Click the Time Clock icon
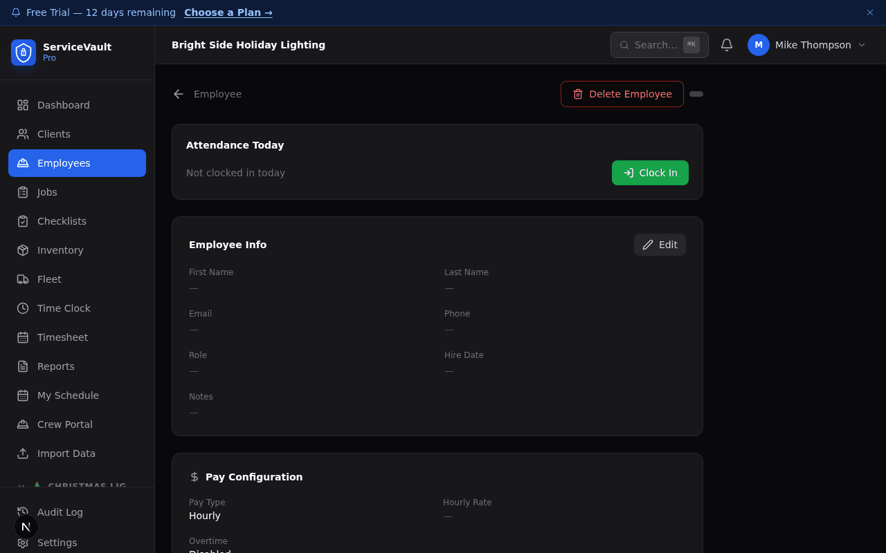This screenshot has width=886, height=553. click(x=23, y=308)
